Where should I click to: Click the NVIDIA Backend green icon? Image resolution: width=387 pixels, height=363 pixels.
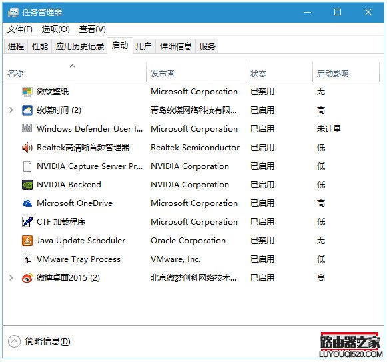(x=27, y=185)
